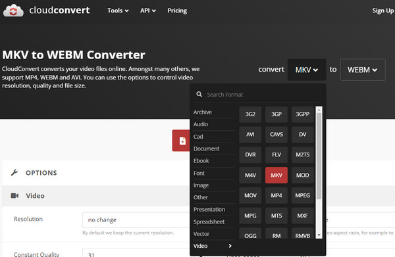Choose the MPG format
This screenshot has height=257, width=395.
point(250,216)
